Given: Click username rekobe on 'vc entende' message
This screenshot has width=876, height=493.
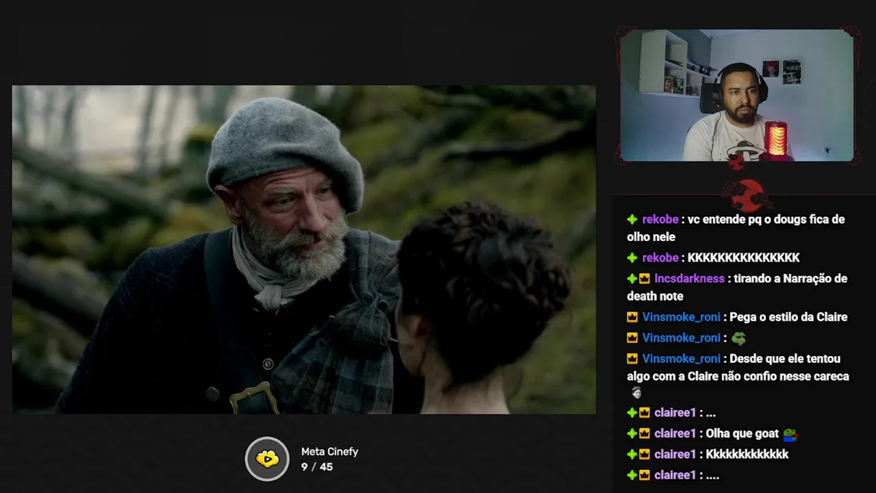Looking at the screenshot, I should point(660,219).
